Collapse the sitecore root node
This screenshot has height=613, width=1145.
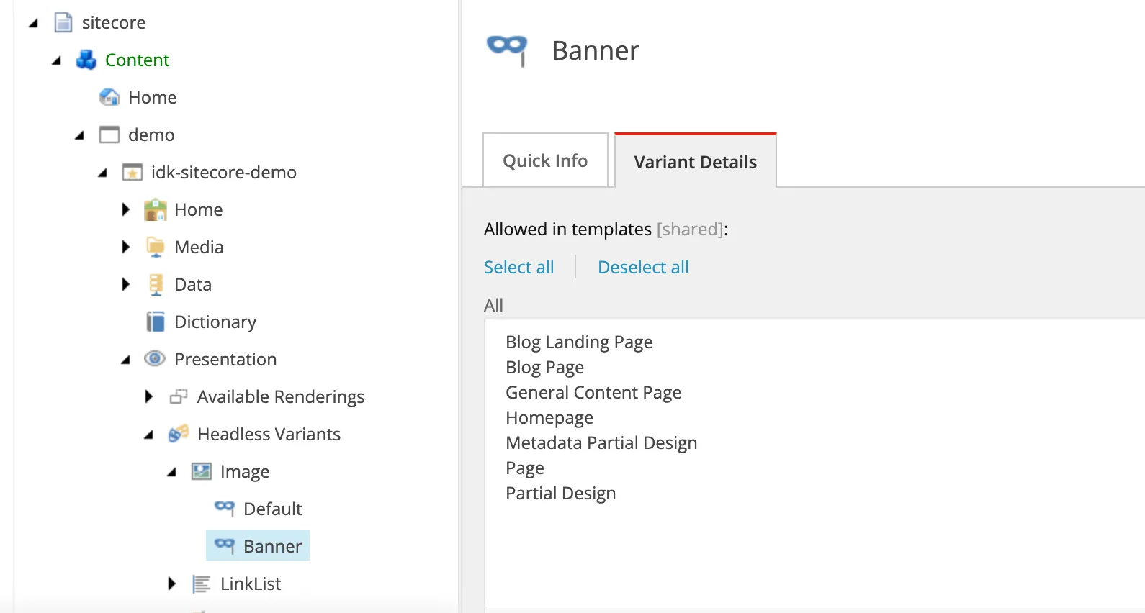pyautogui.click(x=33, y=24)
